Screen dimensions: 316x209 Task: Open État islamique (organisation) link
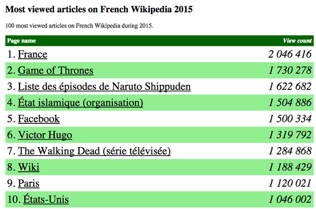[81, 103]
